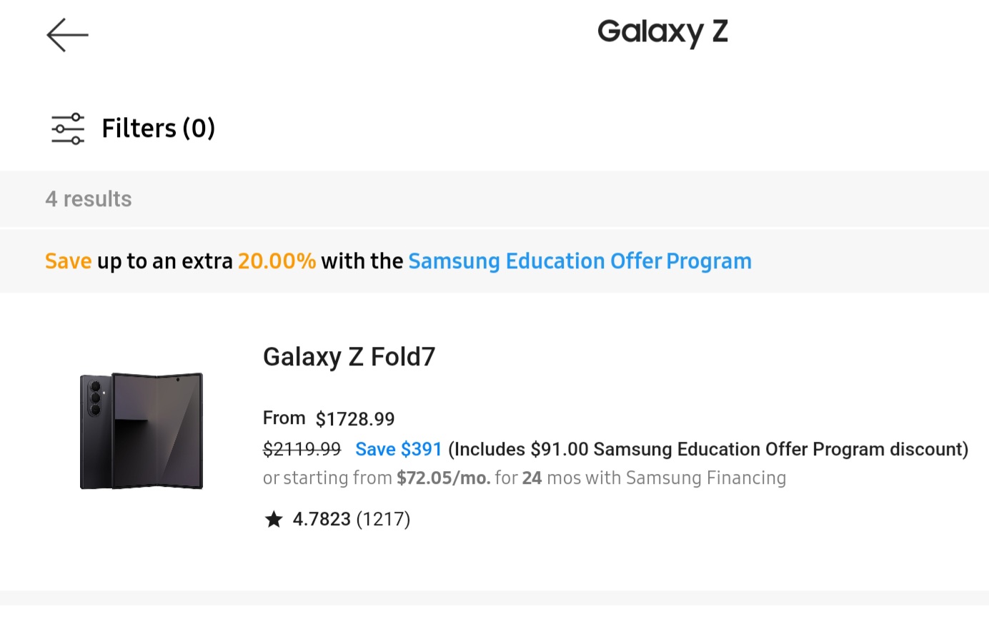Image resolution: width=989 pixels, height=636 pixels.
Task: Click the review count (1217)
Action: [x=383, y=519]
